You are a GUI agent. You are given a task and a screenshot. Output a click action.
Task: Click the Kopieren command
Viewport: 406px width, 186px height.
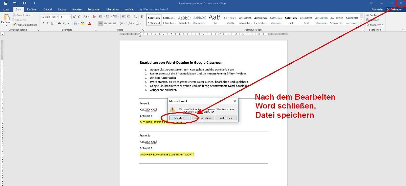pyautogui.click(x=19, y=20)
